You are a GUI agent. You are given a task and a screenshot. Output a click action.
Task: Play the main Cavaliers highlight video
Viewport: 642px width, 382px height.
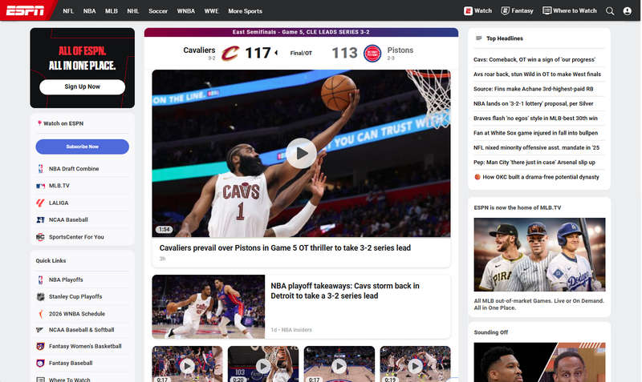302,154
